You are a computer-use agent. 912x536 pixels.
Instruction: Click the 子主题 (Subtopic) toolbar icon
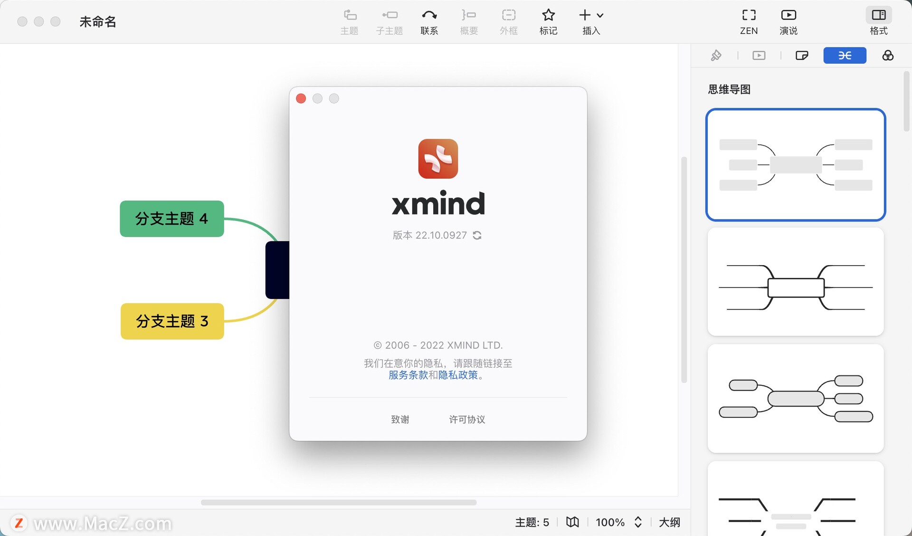[389, 22]
